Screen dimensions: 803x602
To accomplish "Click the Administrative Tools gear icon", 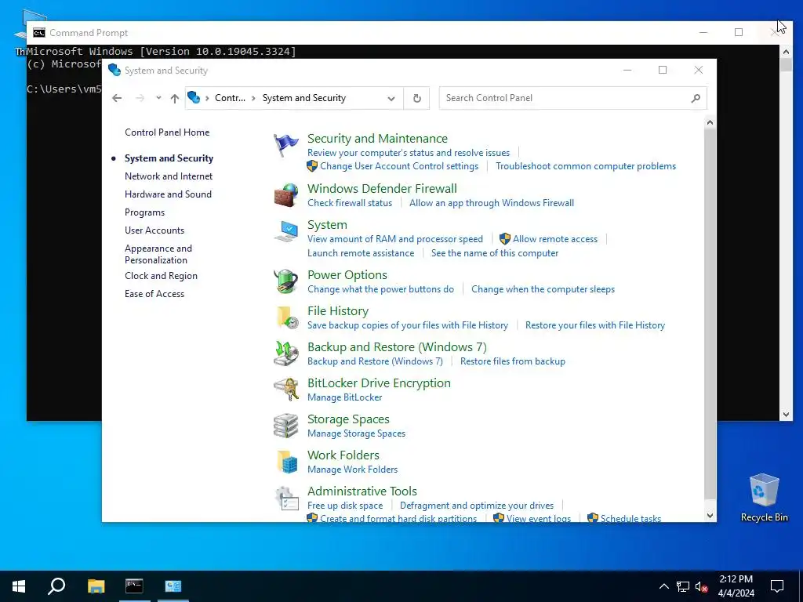I will [286, 498].
